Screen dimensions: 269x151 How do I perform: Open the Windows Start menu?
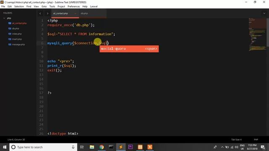click(5, 147)
